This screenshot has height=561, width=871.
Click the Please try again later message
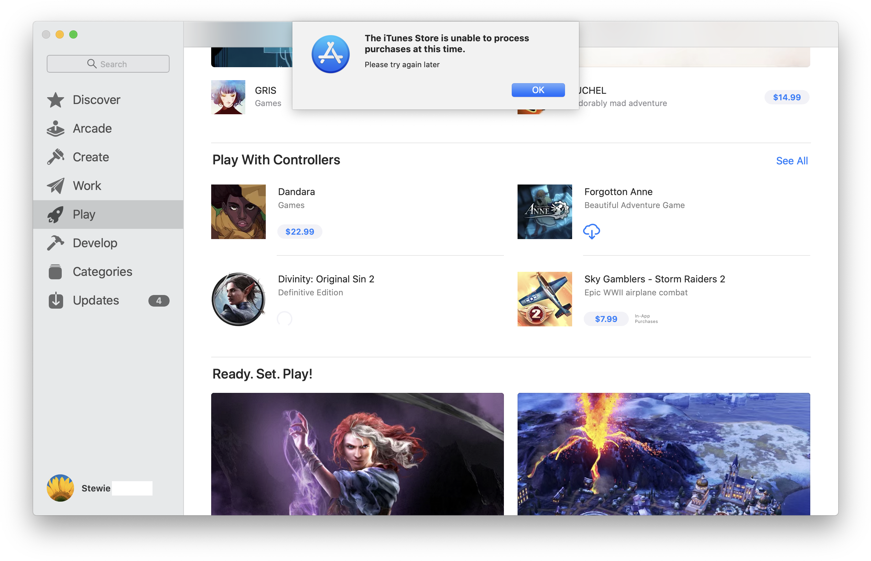[402, 64]
